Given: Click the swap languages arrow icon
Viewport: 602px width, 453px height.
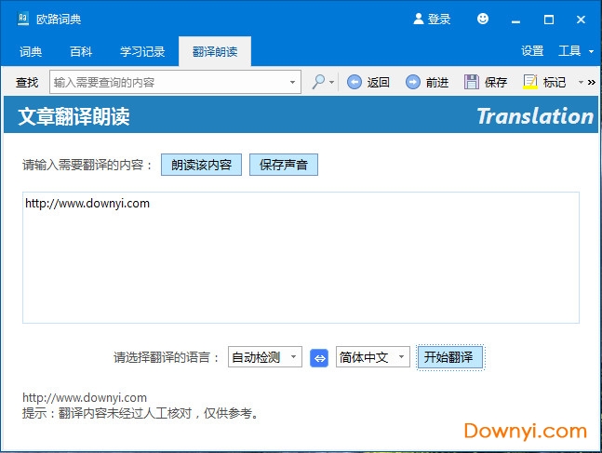Looking at the screenshot, I should coord(319,357).
